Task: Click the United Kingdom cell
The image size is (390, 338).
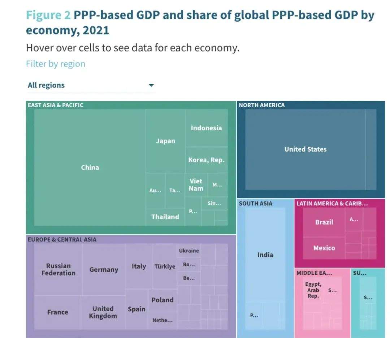Action: tap(103, 312)
